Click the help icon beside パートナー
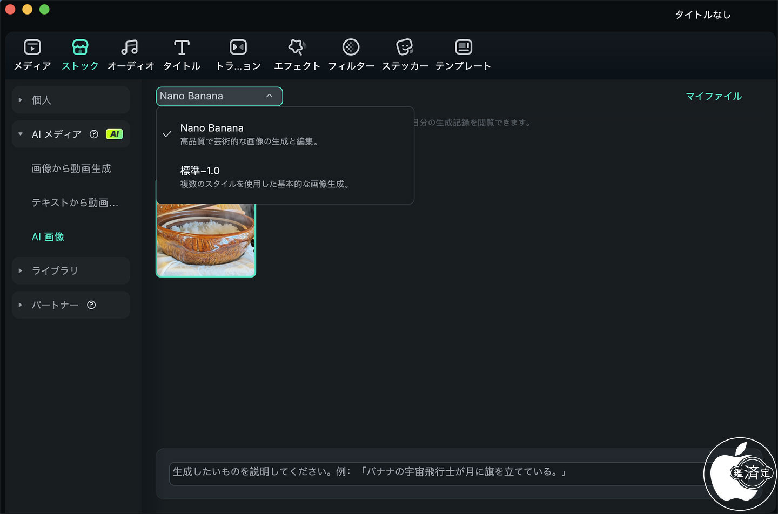This screenshot has width=778, height=514. pyautogui.click(x=91, y=305)
